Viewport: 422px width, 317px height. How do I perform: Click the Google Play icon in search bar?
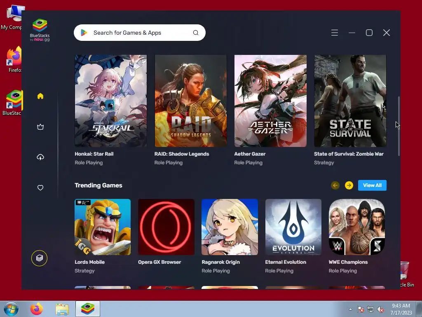coord(84,33)
